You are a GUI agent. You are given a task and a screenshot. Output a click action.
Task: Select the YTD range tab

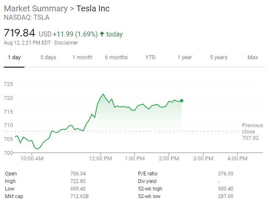150,57
